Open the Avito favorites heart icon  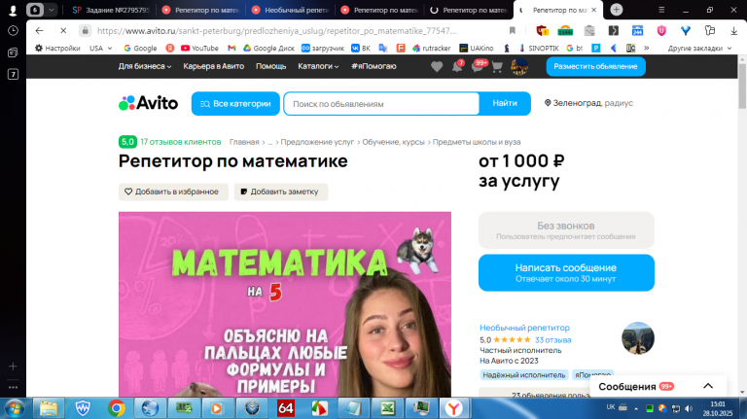437,67
